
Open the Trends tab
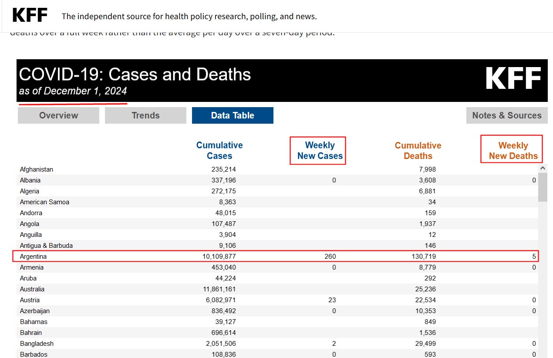click(145, 115)
